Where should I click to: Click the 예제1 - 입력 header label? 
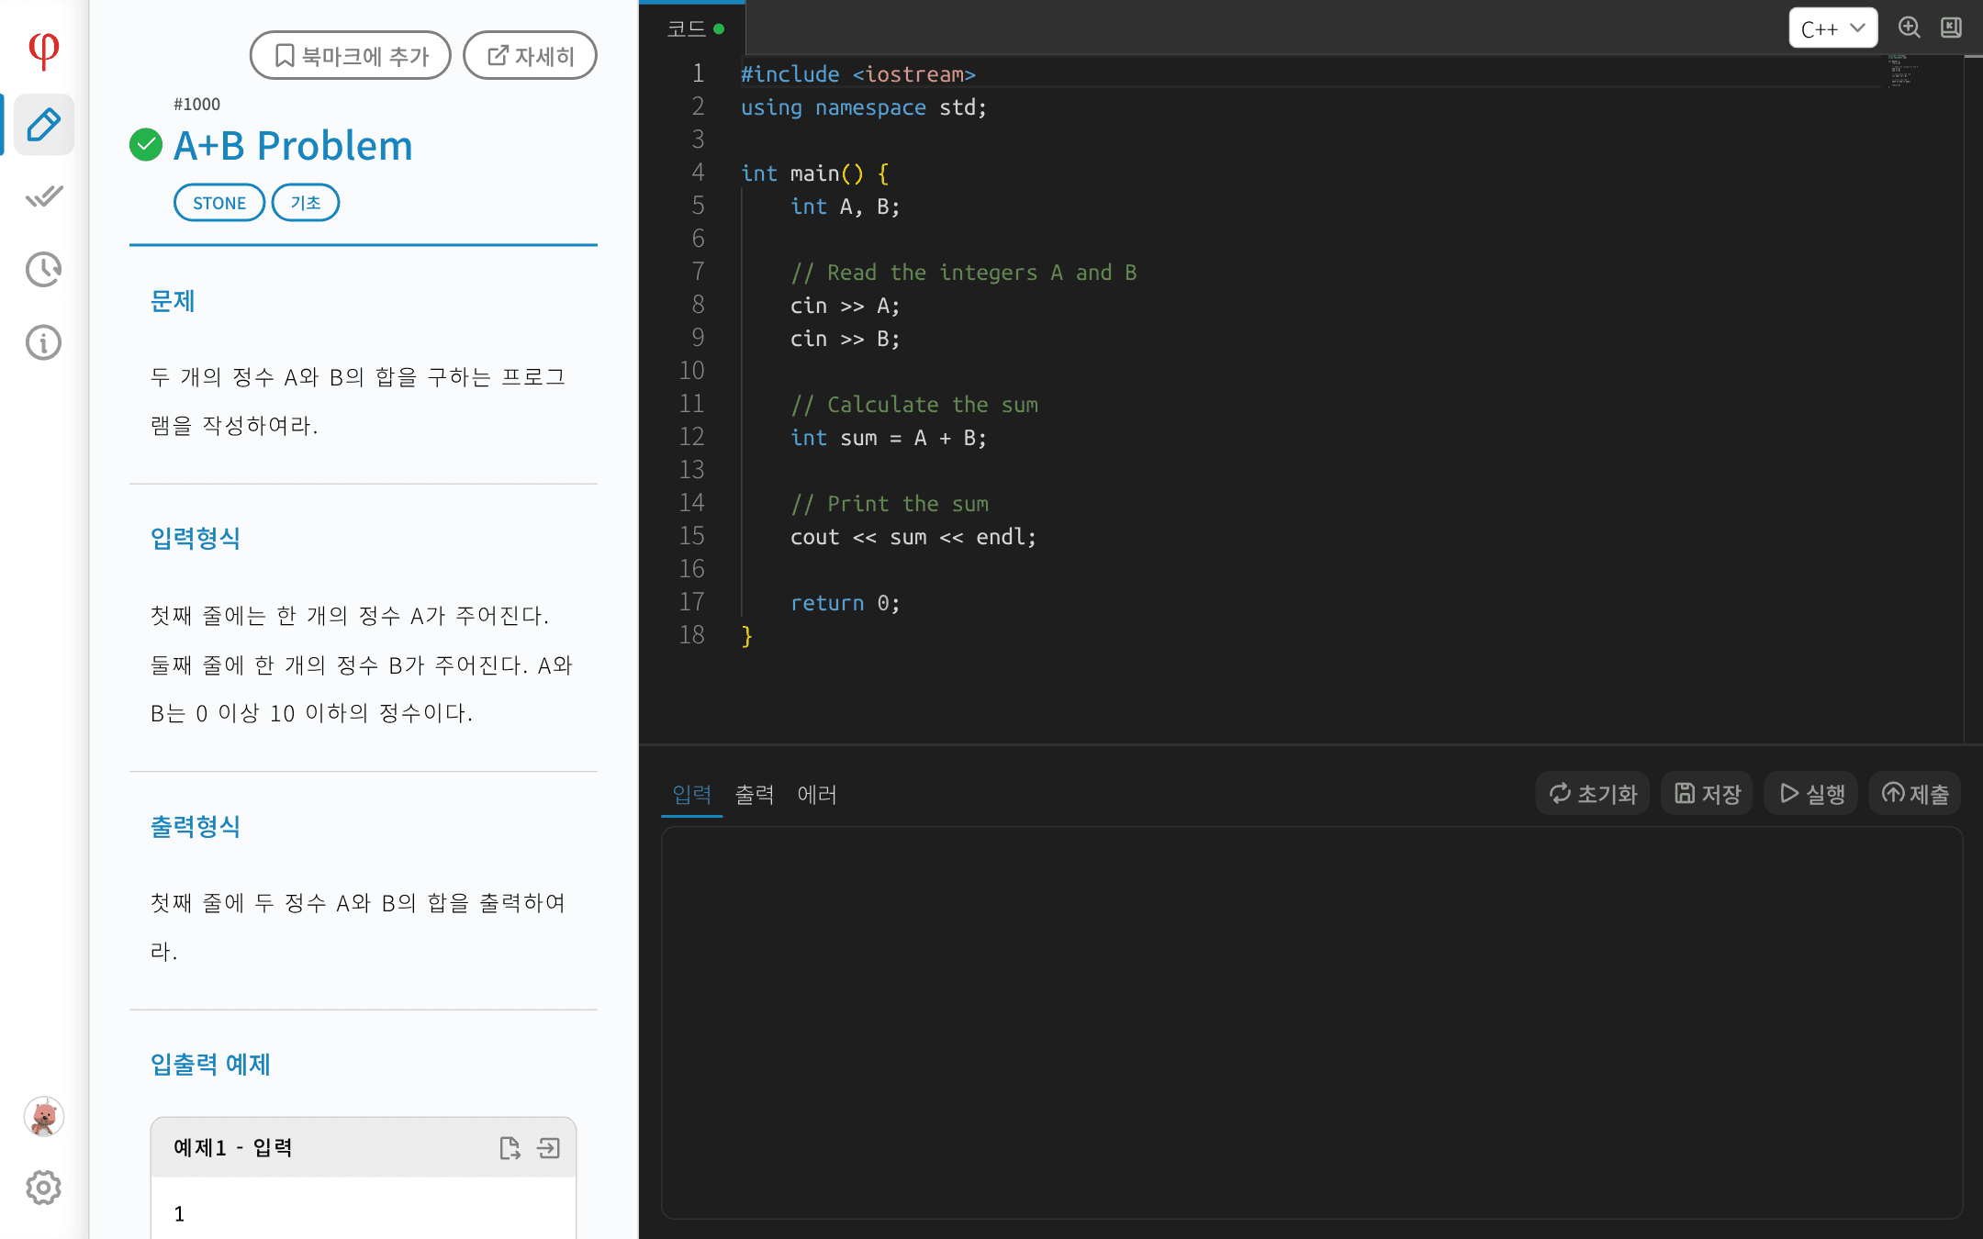tap(233, 1148)
